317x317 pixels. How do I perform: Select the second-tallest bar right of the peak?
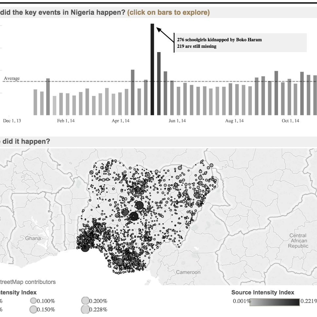pyautogui.click(x=159, y=84)
